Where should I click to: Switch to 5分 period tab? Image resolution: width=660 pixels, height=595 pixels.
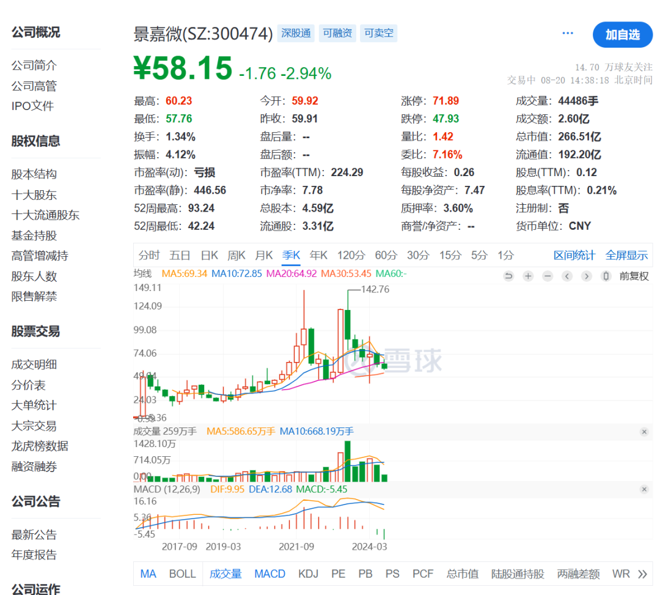tap(480, 255)
